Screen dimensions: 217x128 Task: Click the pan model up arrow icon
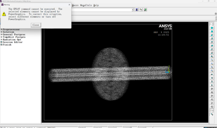pos(212,82)
